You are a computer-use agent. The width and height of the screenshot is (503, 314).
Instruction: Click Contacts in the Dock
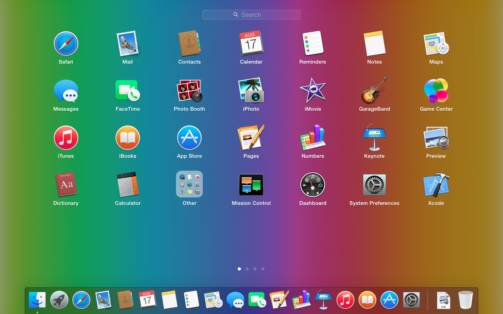pyautogui.click(x=125, y=300)
